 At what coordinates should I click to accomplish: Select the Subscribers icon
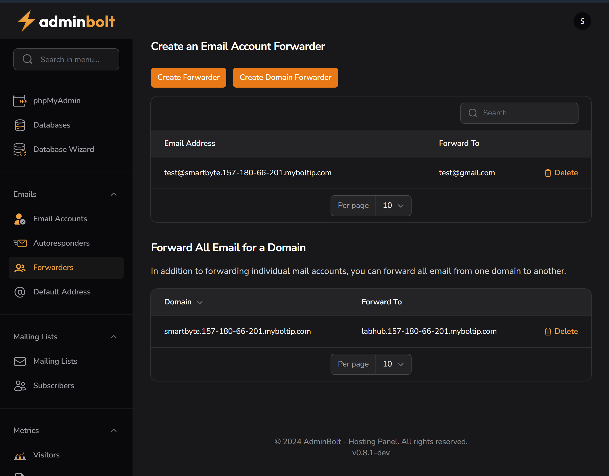pos(20,386)
